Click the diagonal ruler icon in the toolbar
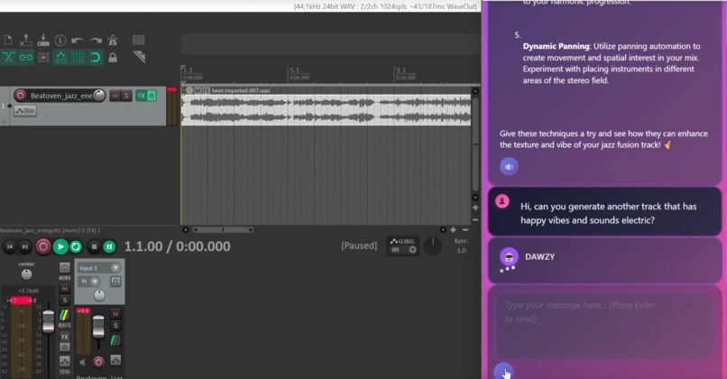 click(x=139, y=57)
